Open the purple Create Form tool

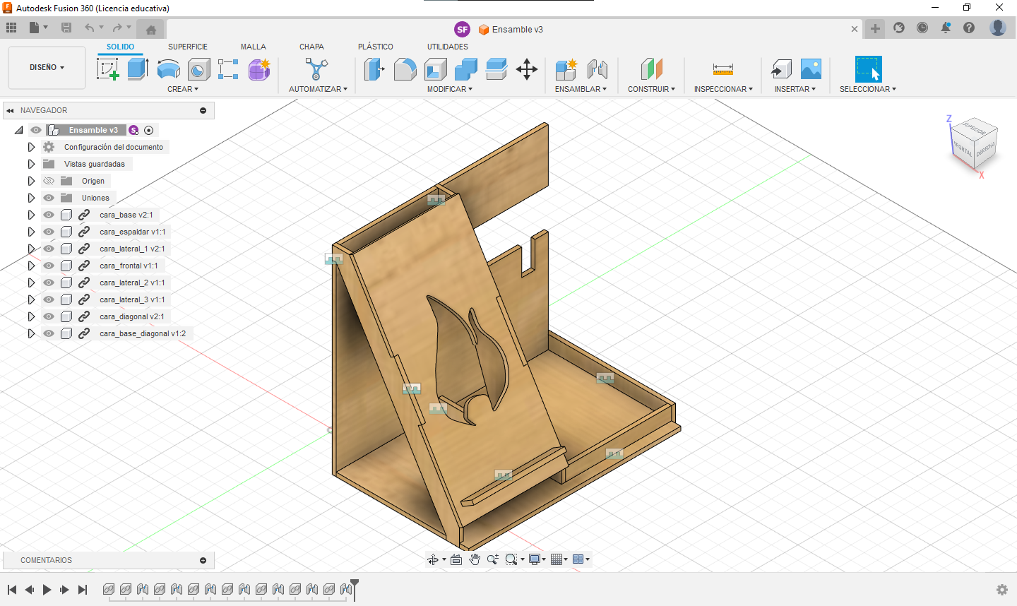259,69
